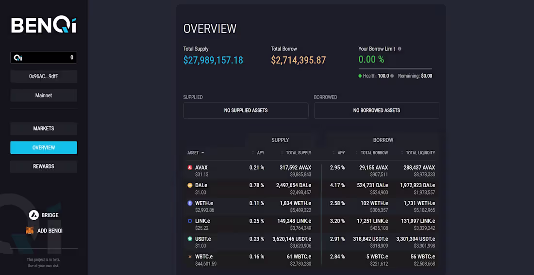534x275 pixels.
Task: Click info icon beside Your Borrow Limit
Action: point(400,49)
